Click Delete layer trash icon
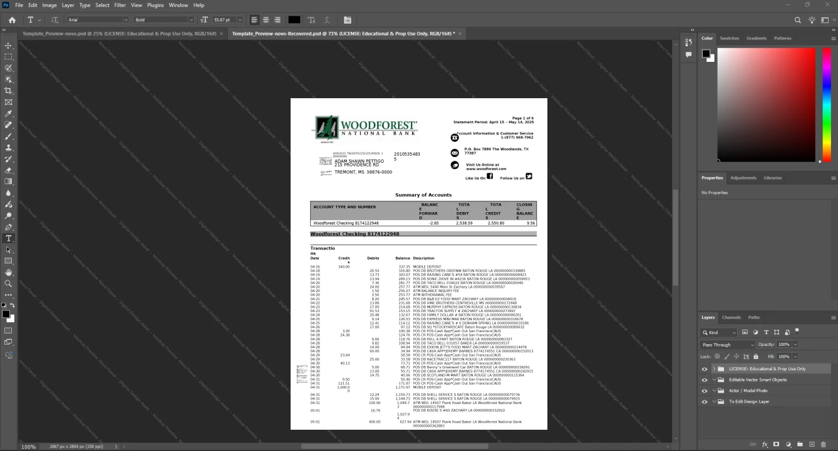 pos(824,444)
